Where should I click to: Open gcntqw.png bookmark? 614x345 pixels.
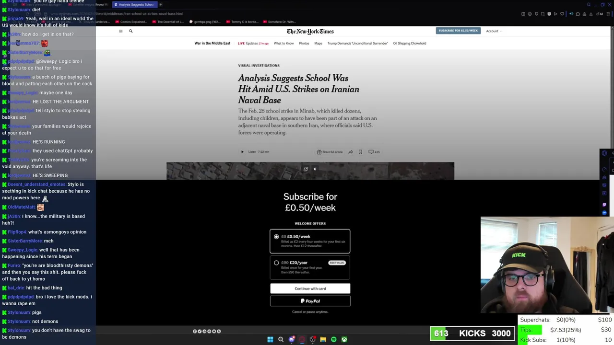pyautogui.click(x=205, y=22)
